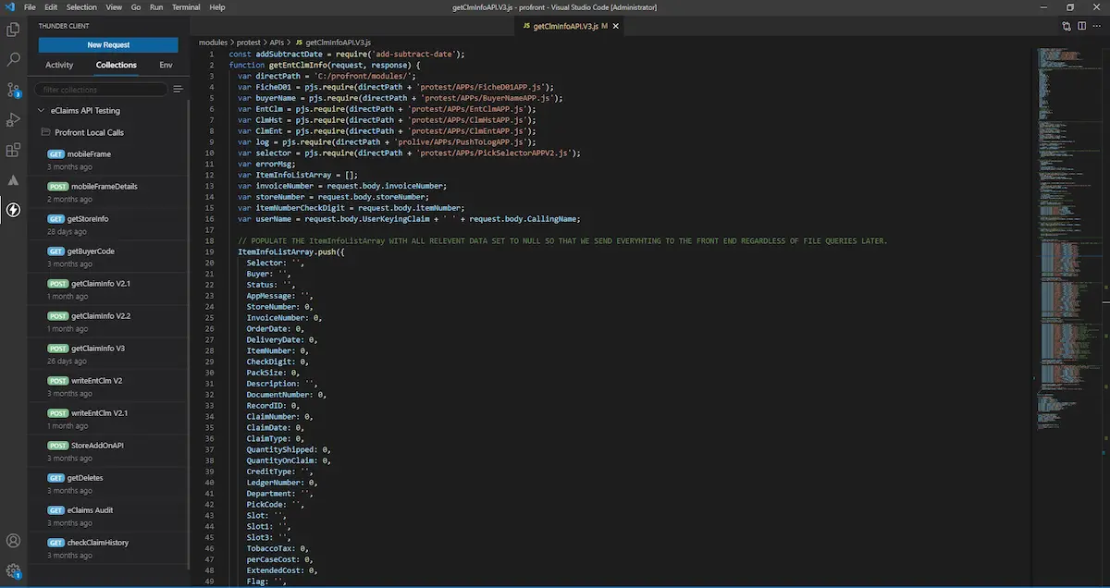Click the THUNDER CLIENT panel title
1110x588 pixels.
pos(64,26)
